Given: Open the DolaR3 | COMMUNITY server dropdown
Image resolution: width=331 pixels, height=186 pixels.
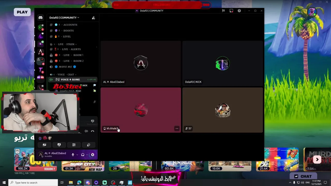Looking at the screenshot, I should coord(64,18).
